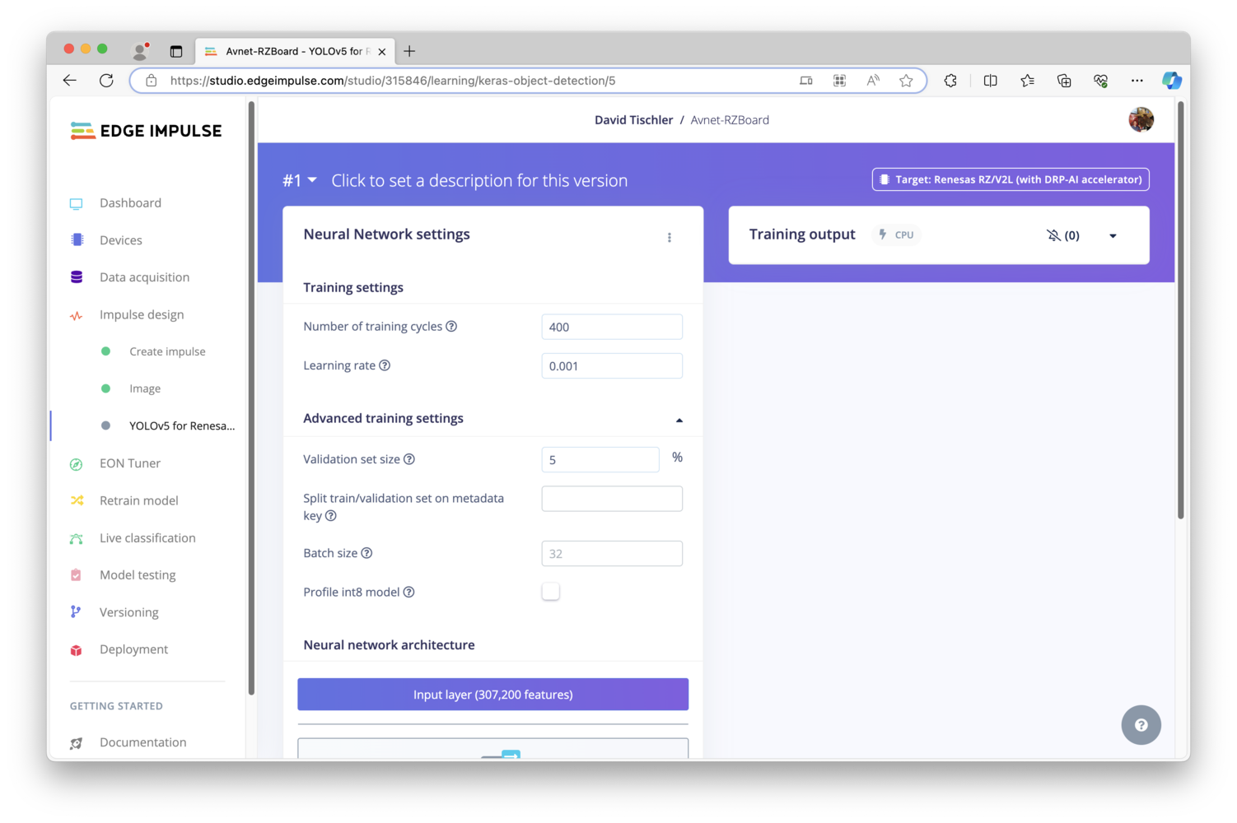The image size is (1237, 823).
Task: Close the Avnet-RZBoard browser tab
Action: [382, 51]
